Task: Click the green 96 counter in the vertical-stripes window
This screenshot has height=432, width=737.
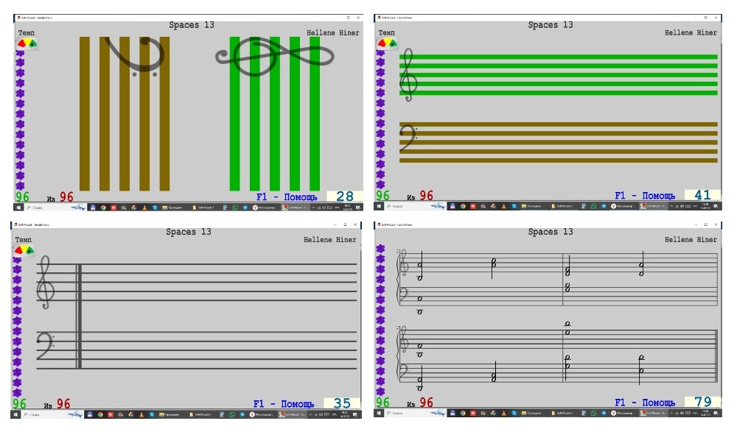Action: [23, 196]
